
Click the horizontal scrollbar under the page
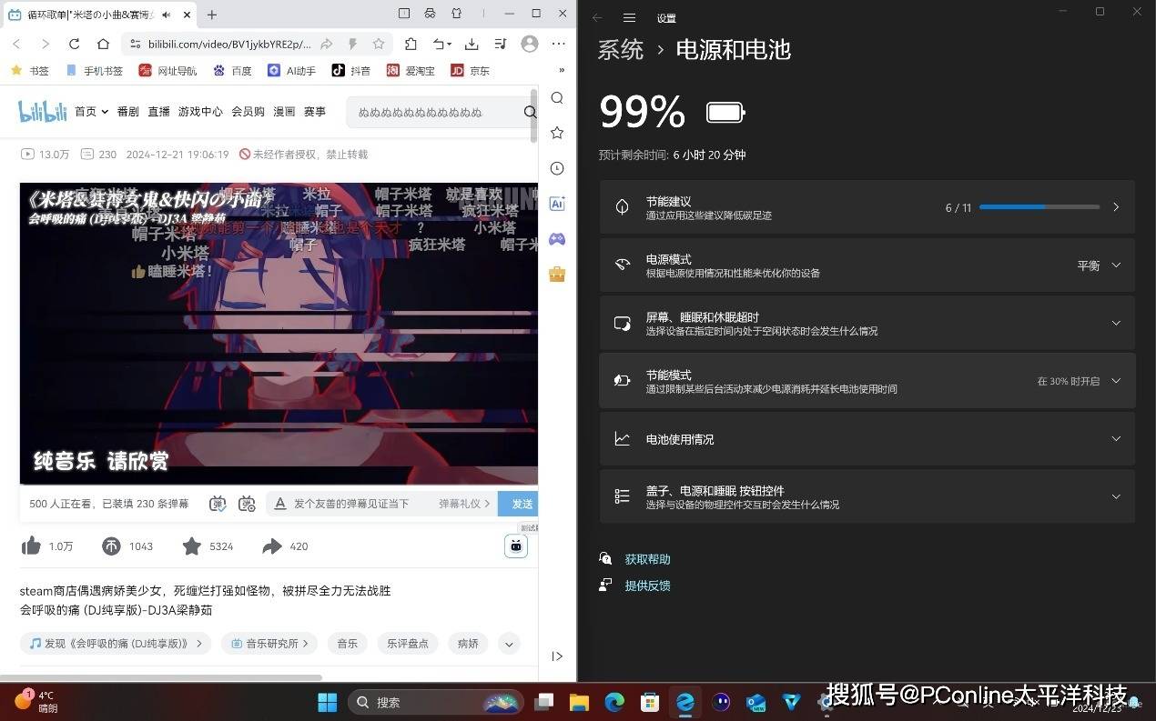point(161,677)
